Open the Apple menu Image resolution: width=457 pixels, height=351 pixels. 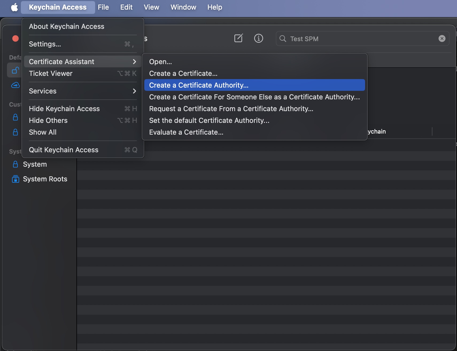pyautogui.click(x=14, y=7)
